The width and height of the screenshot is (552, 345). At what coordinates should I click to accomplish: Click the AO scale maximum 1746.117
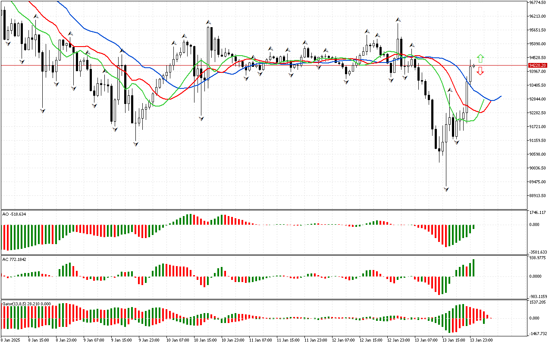click(x=537, y=213)
